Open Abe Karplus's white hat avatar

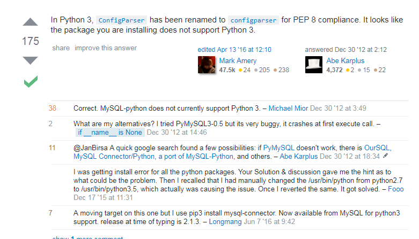(x=314, y=65)
